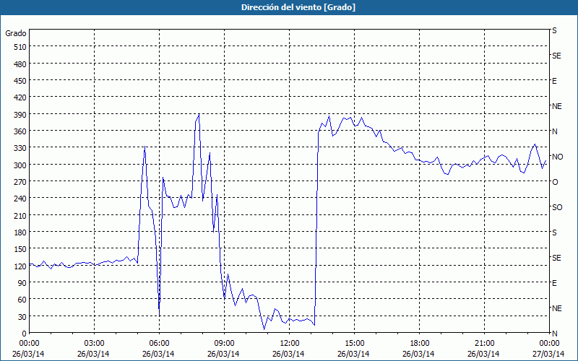Pick the 420 tick label on the left axis
The image size is (578, 361).
(21, 97)
